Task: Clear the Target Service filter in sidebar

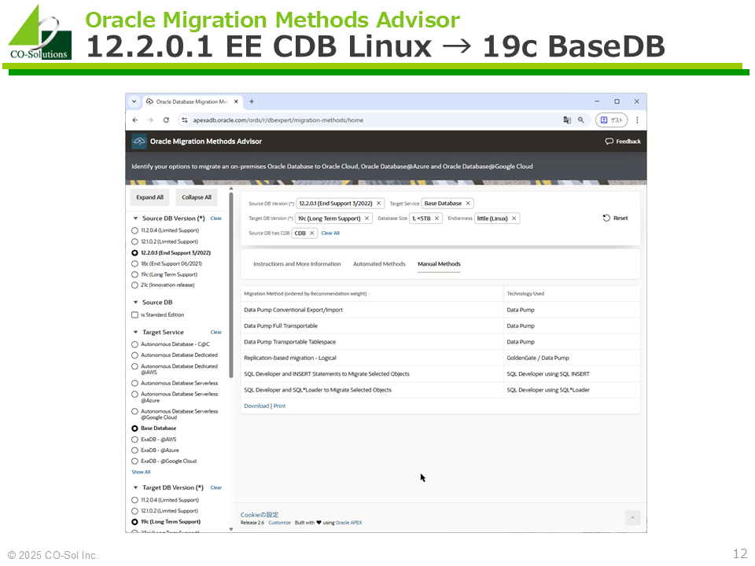Action: (x=216, y=332)
